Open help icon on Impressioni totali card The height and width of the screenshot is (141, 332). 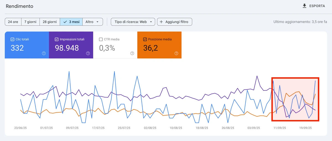click(88, 54)
